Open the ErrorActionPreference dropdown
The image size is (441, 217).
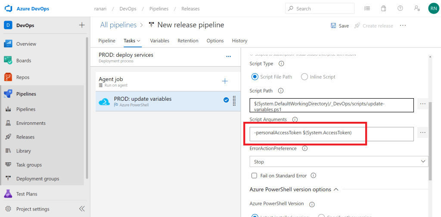coord(339,161)
